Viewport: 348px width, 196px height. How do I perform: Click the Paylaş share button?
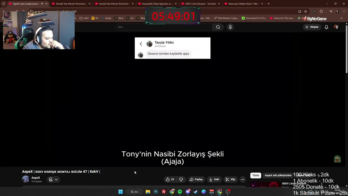click(x=196, y=179)
